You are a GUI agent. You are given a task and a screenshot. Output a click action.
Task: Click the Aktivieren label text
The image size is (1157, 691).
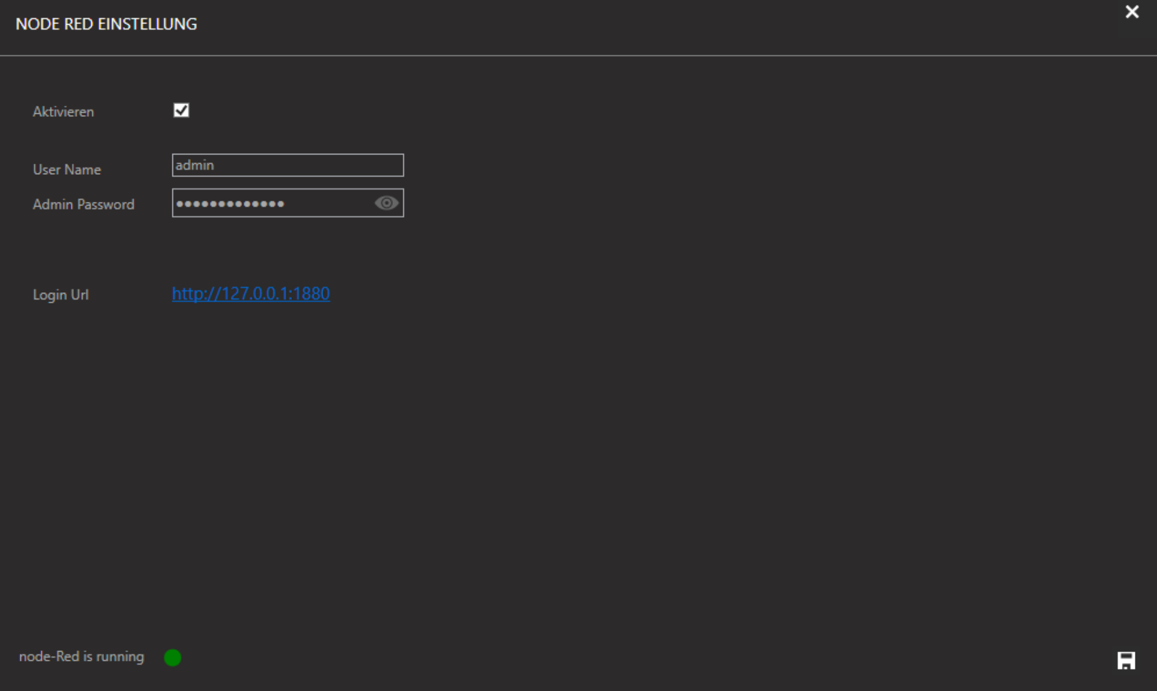63,112
